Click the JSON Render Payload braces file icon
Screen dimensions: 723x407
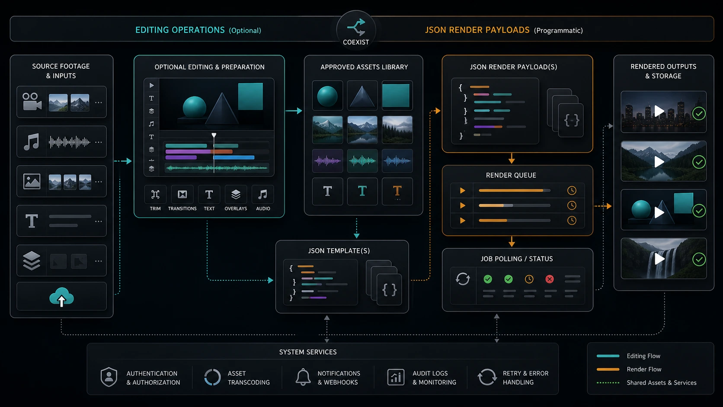point(571,120)
